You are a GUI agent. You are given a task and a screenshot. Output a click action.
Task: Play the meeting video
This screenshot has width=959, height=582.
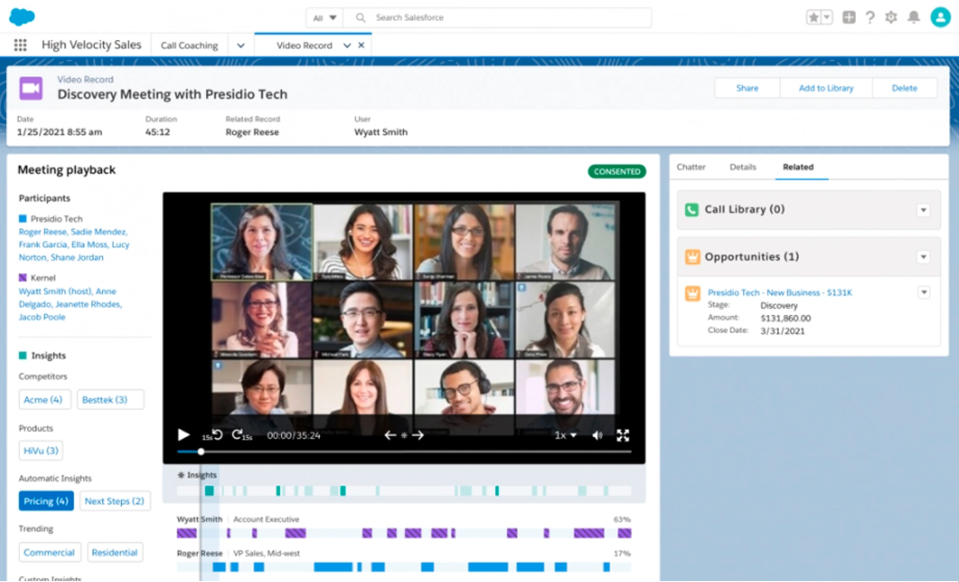point(184,435)
